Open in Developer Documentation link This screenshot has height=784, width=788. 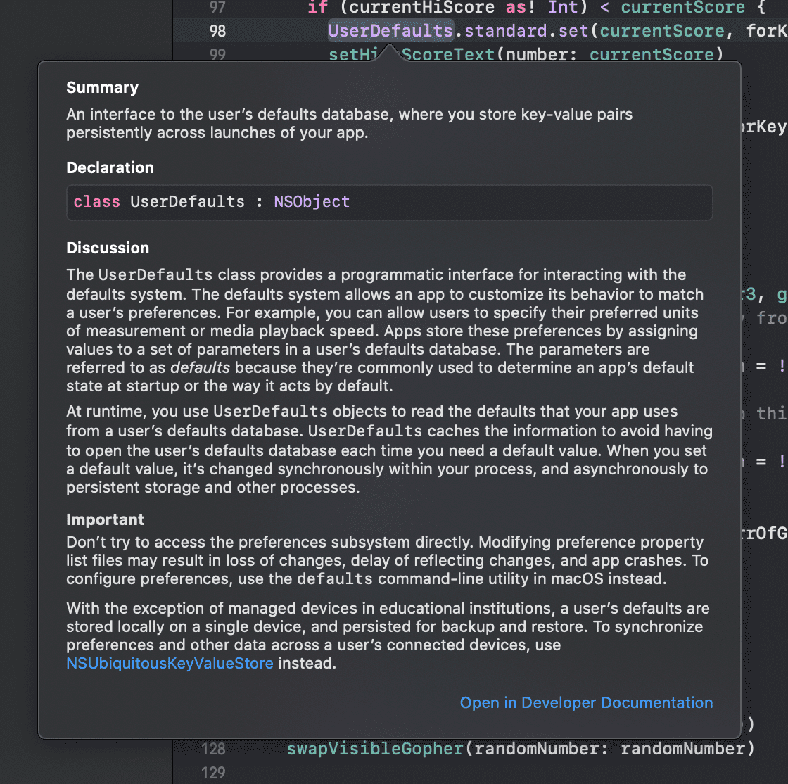pyautogui.click(x=586, y=702)
